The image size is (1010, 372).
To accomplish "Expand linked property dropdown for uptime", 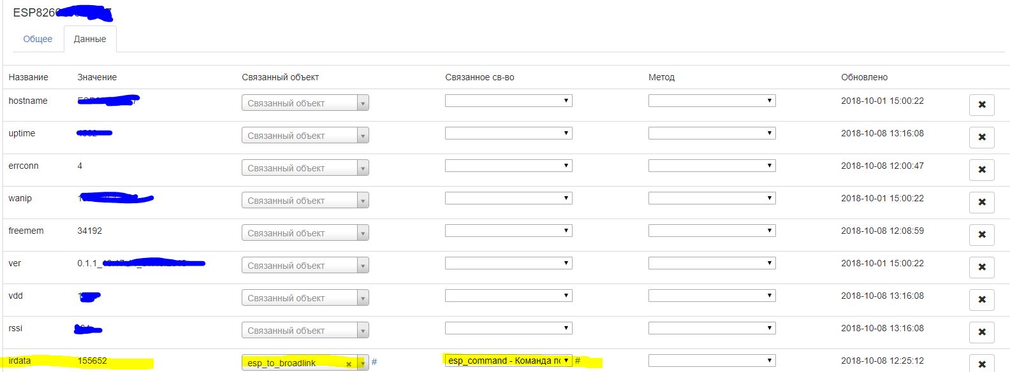I will [508, 133].
